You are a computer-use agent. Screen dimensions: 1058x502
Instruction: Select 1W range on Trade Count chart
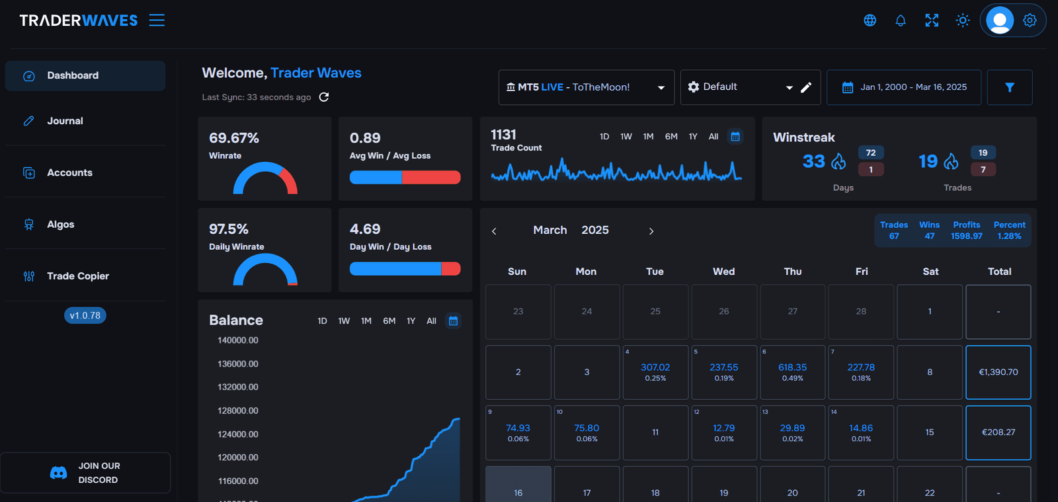click(x=626, y=137)
